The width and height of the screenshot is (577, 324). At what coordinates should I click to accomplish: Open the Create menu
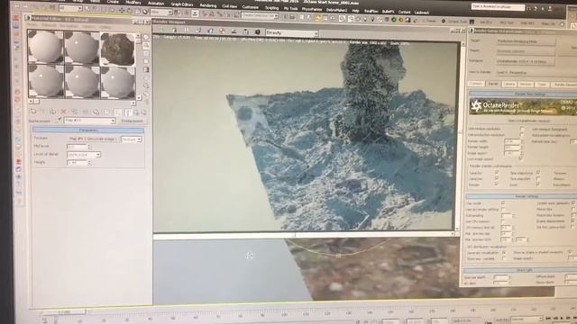click(x=113, y=2)
